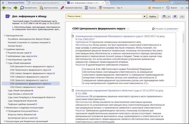Select Суды Санкт-Петербурга и Ленинградской области
Screen dimensions: 189x124
(32, 97)
